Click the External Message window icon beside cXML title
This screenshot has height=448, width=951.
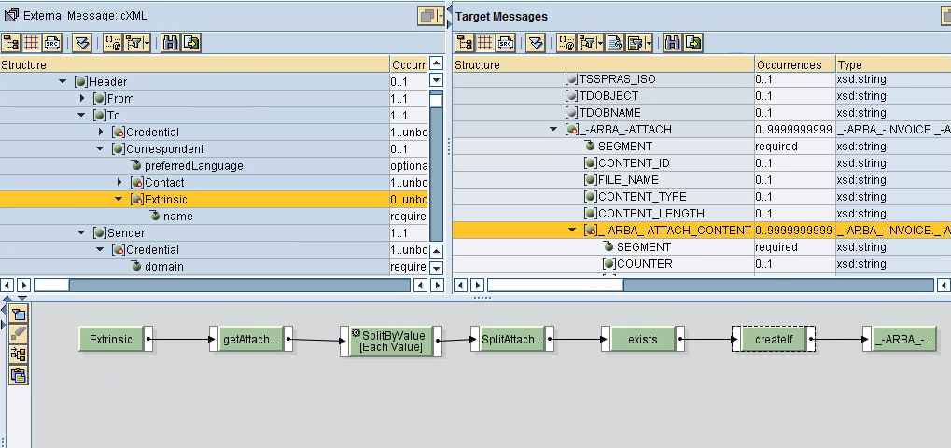pyautogui.click(x=11, y=15)
